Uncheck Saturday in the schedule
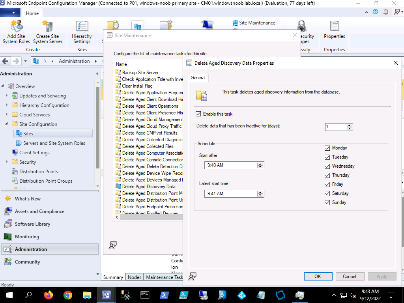The image size is (404, 303). click(327, 193)
